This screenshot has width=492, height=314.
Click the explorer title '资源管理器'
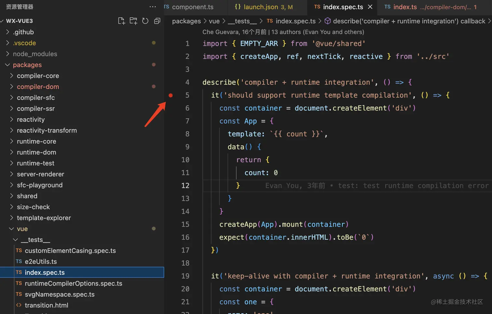pyautogui.click(x=20, y=7)
